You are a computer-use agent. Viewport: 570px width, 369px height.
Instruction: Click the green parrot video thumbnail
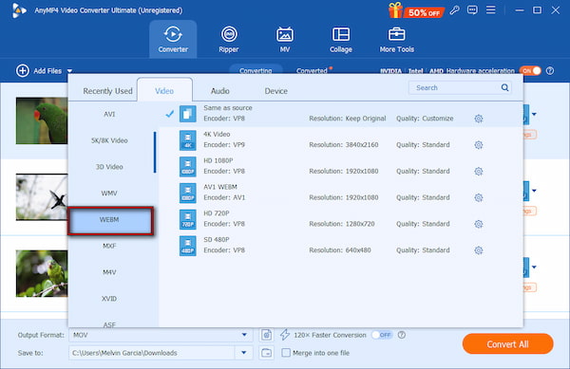42,120
